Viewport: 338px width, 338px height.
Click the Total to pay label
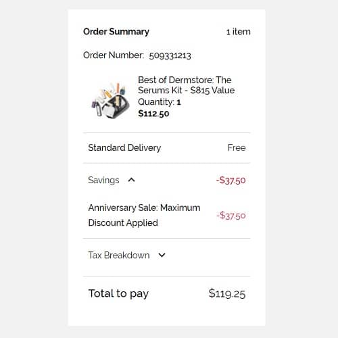(118, 293)
